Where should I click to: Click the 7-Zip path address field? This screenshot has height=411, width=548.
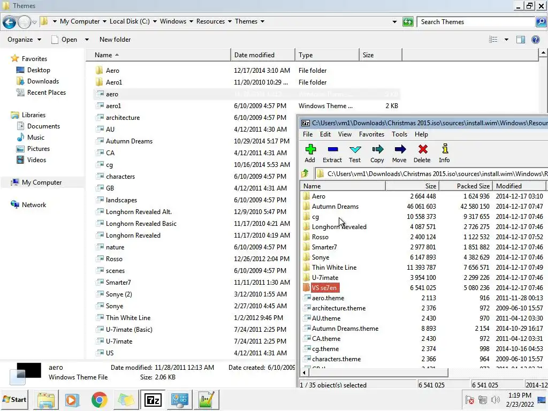(432, 174)
